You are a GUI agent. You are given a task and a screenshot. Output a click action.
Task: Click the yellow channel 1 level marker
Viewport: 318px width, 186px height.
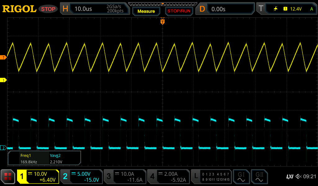pos(3,80)
